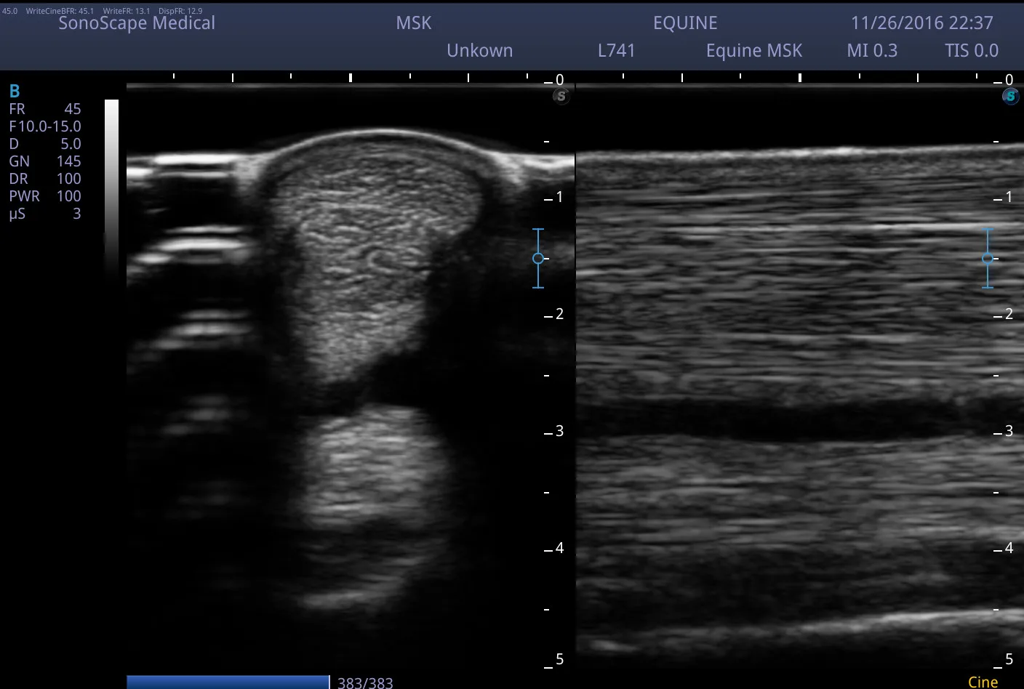Screen dimensions: 1024x689
Task: Click the MI 0.3 readout
Action: [x=872, y=51]
